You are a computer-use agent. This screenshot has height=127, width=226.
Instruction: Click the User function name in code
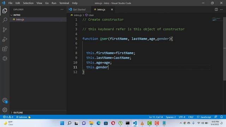[x=104, y=38]
